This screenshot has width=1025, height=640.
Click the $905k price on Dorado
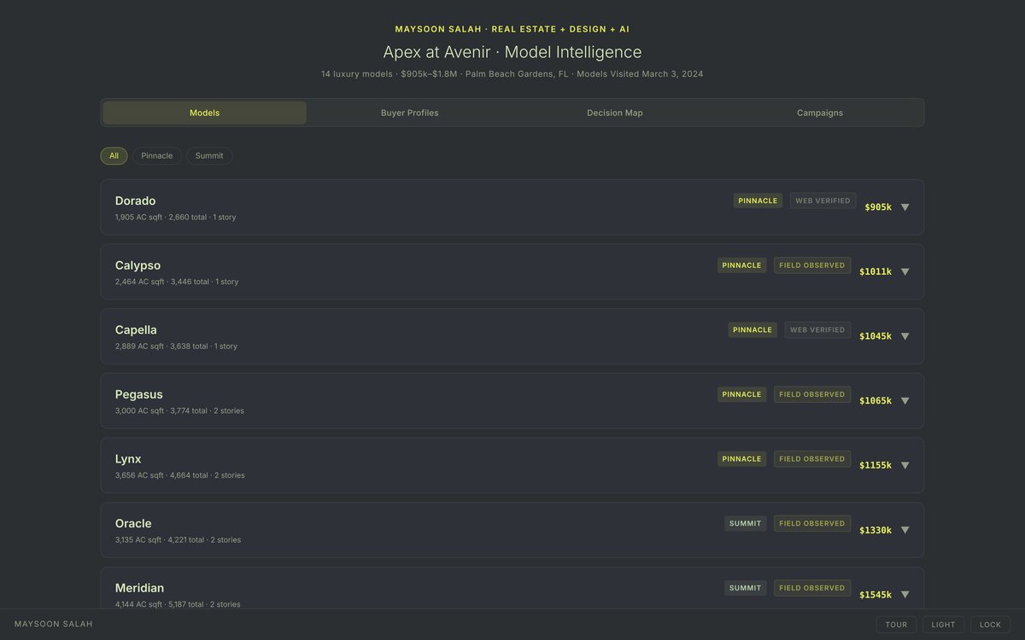coord(878,207)
